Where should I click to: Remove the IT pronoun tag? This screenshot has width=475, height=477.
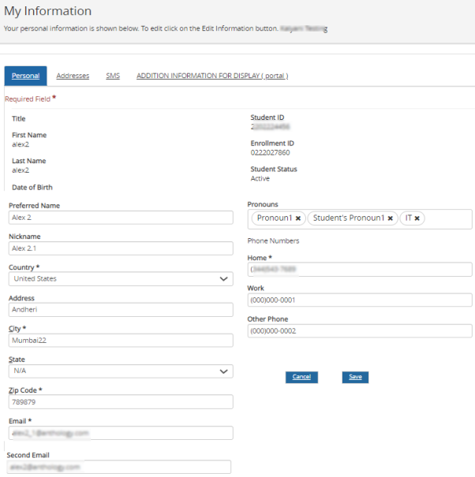tap(417, 218)
